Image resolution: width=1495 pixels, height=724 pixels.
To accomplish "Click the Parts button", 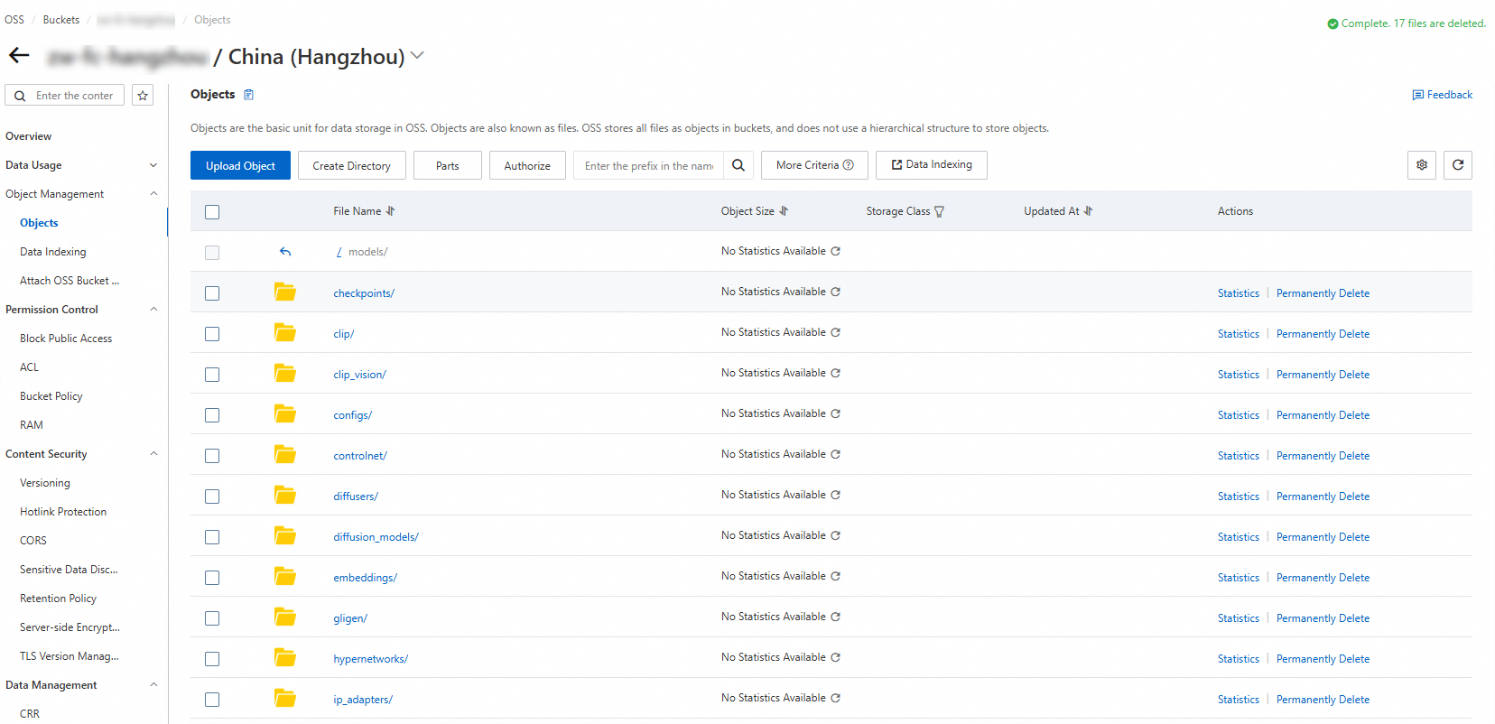I will 448,165.
